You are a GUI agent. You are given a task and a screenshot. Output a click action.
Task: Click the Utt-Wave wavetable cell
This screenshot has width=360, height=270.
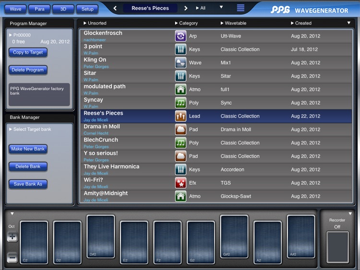(231, 36)
